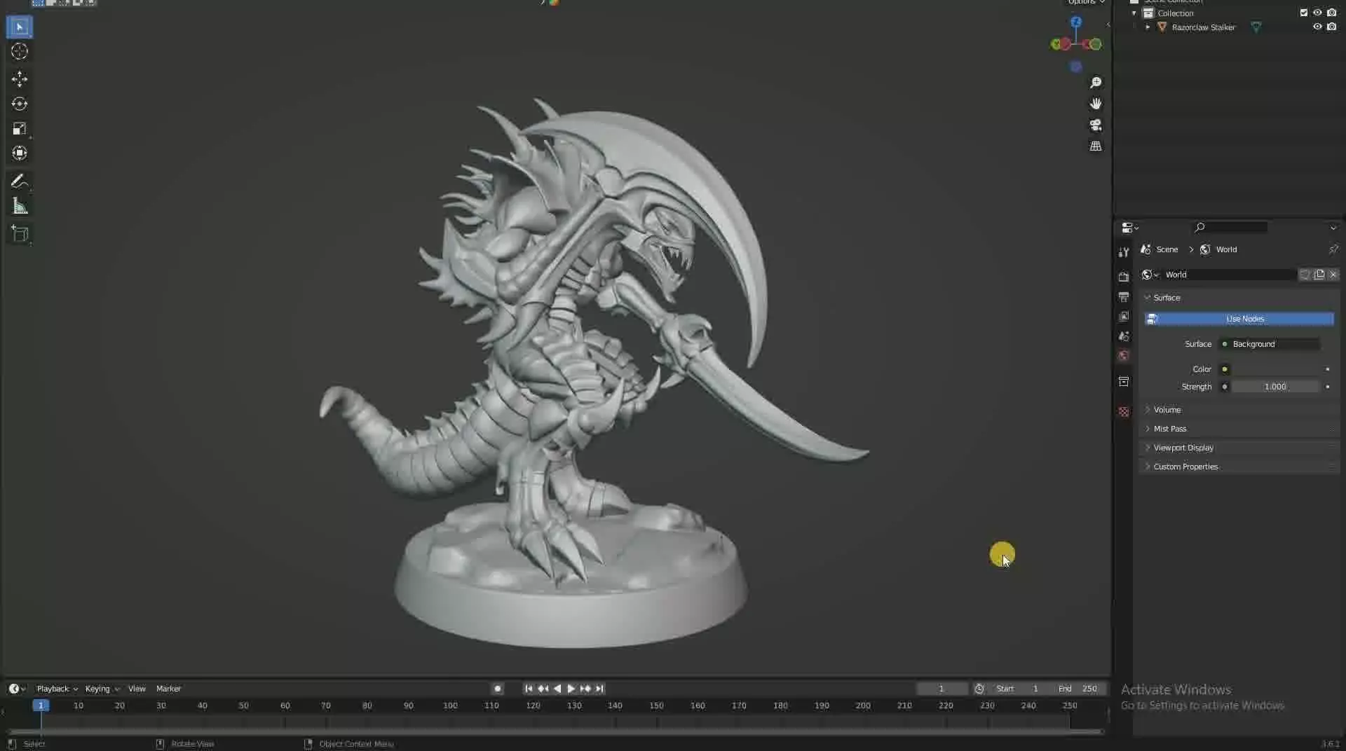1346x751 pixels.
Task: Expand the Mist Pass panel
Action: (1169, 429)
